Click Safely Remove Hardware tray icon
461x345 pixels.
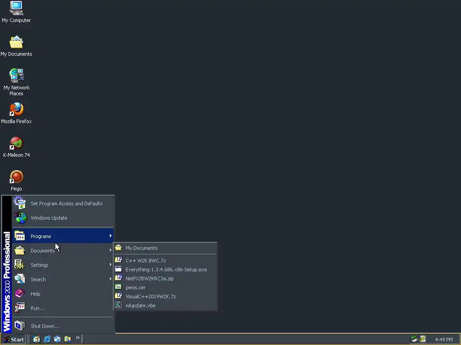(415, 339)
